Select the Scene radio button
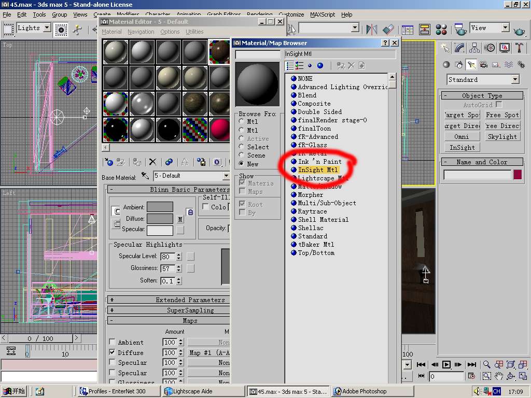The image size is (531, 398). pyautogui.click(x=241, y=155)
